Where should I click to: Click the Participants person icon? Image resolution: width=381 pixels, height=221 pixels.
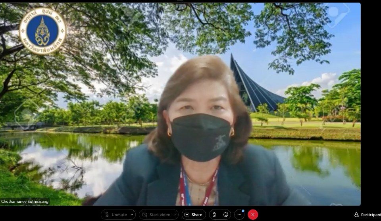click(x=356, y=215)
